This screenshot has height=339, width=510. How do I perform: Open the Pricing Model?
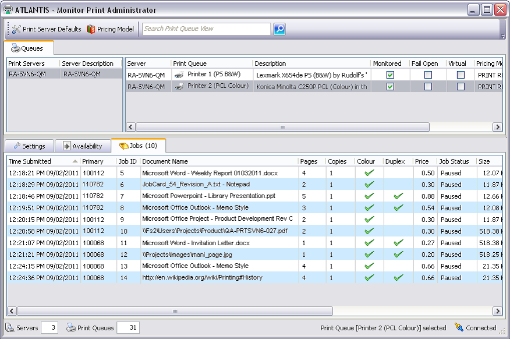(x=109, y=29)
